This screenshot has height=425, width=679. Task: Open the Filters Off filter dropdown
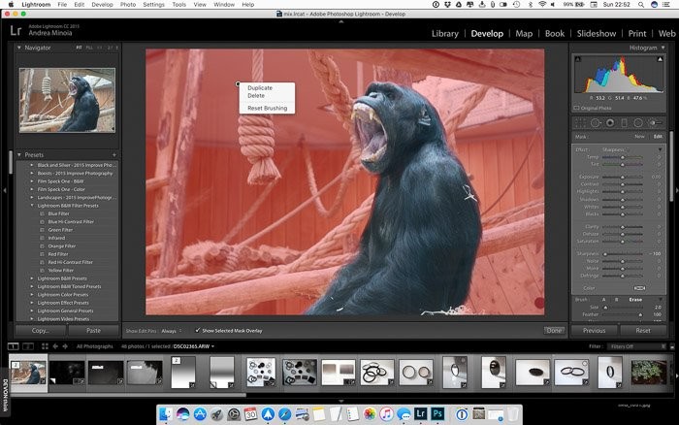coord(636,346)
